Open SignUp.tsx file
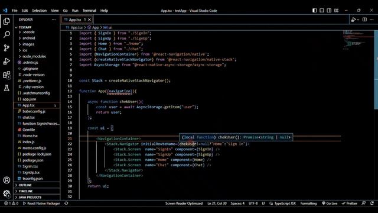The height and width of the screenshot is (213, 378). click(31, 172)
